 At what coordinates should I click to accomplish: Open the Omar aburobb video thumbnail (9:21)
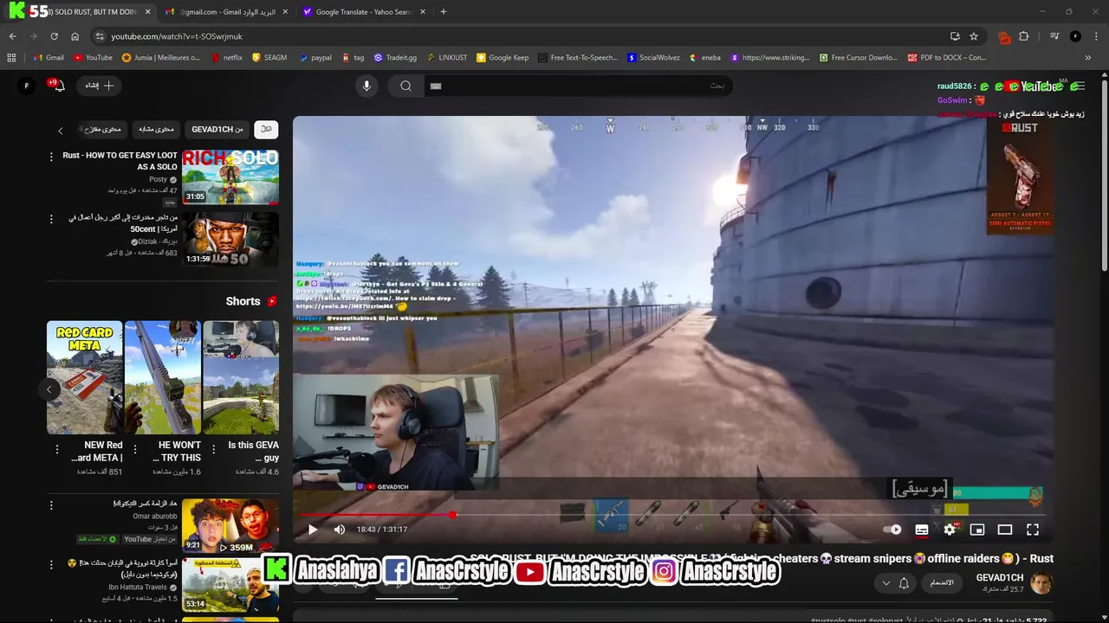coord(230,525)
